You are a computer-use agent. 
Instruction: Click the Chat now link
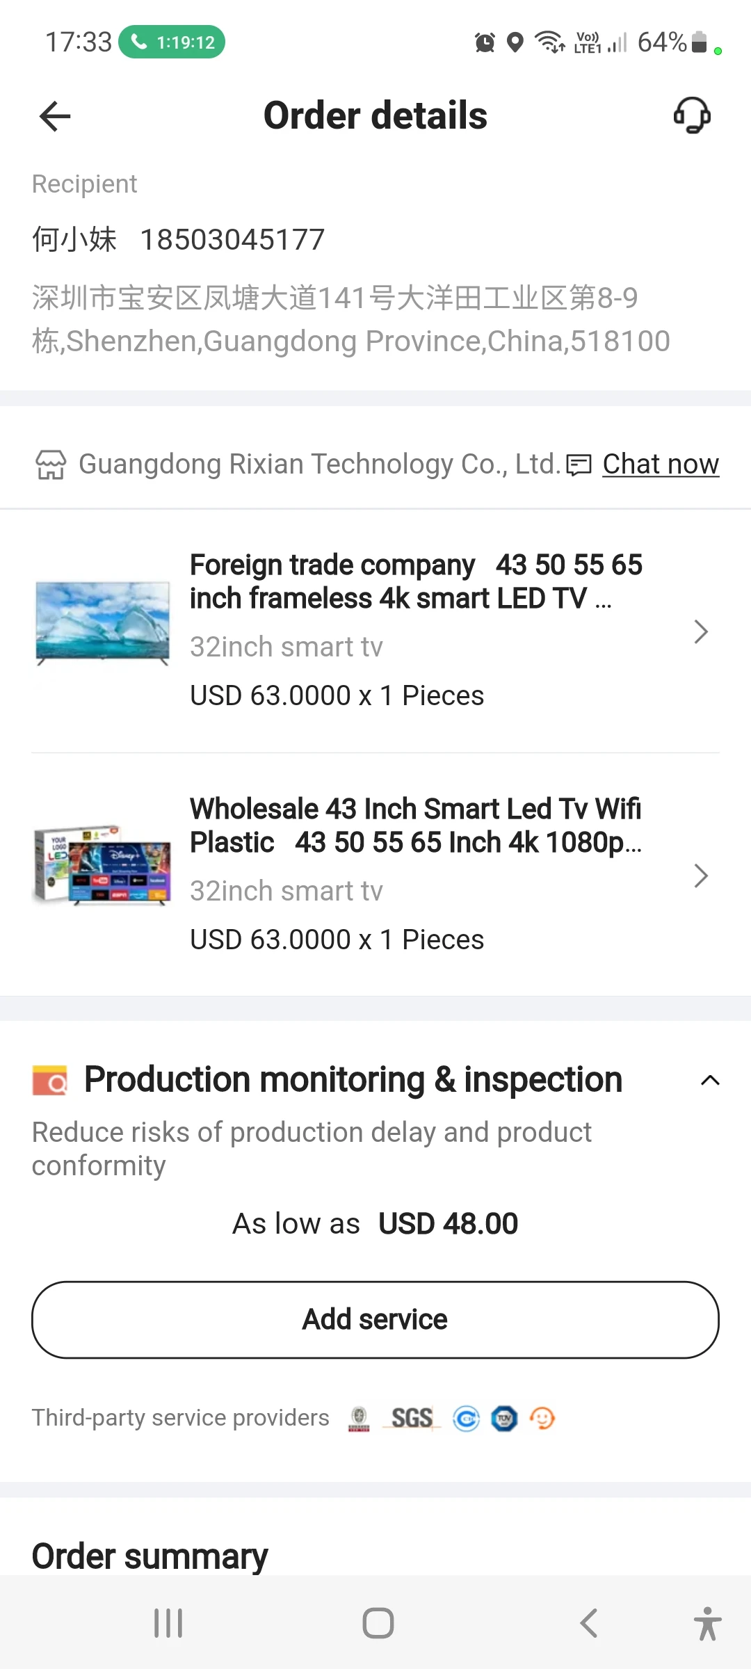tap(661, 464)
